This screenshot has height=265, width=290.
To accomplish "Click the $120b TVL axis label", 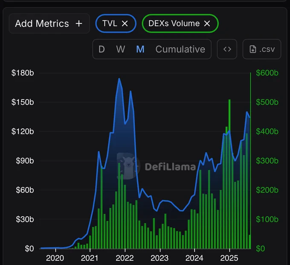I will pos(23,131).
